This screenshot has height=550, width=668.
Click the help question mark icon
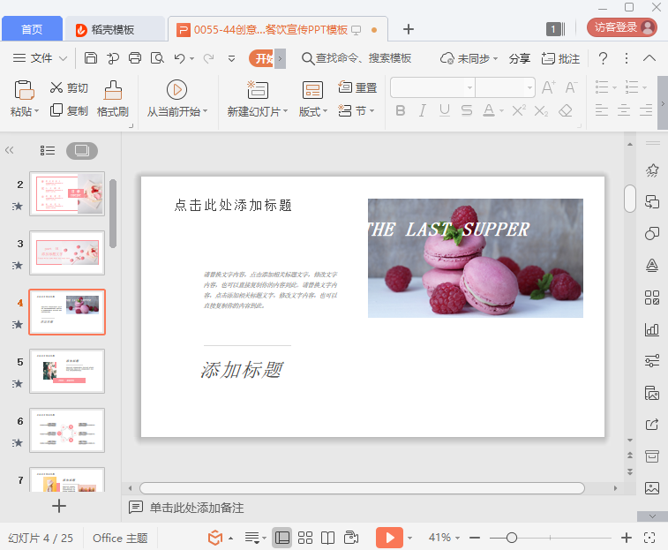pyautogui.click(x=603, y=58)
